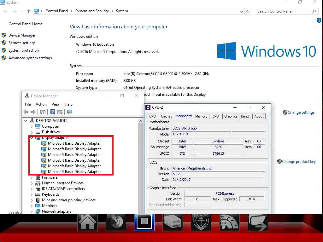Expand the Human Interface Devices node
Image resolution: width=323 pixels, height=242 pixels.
pyautogui.click(x=32, y=183)
